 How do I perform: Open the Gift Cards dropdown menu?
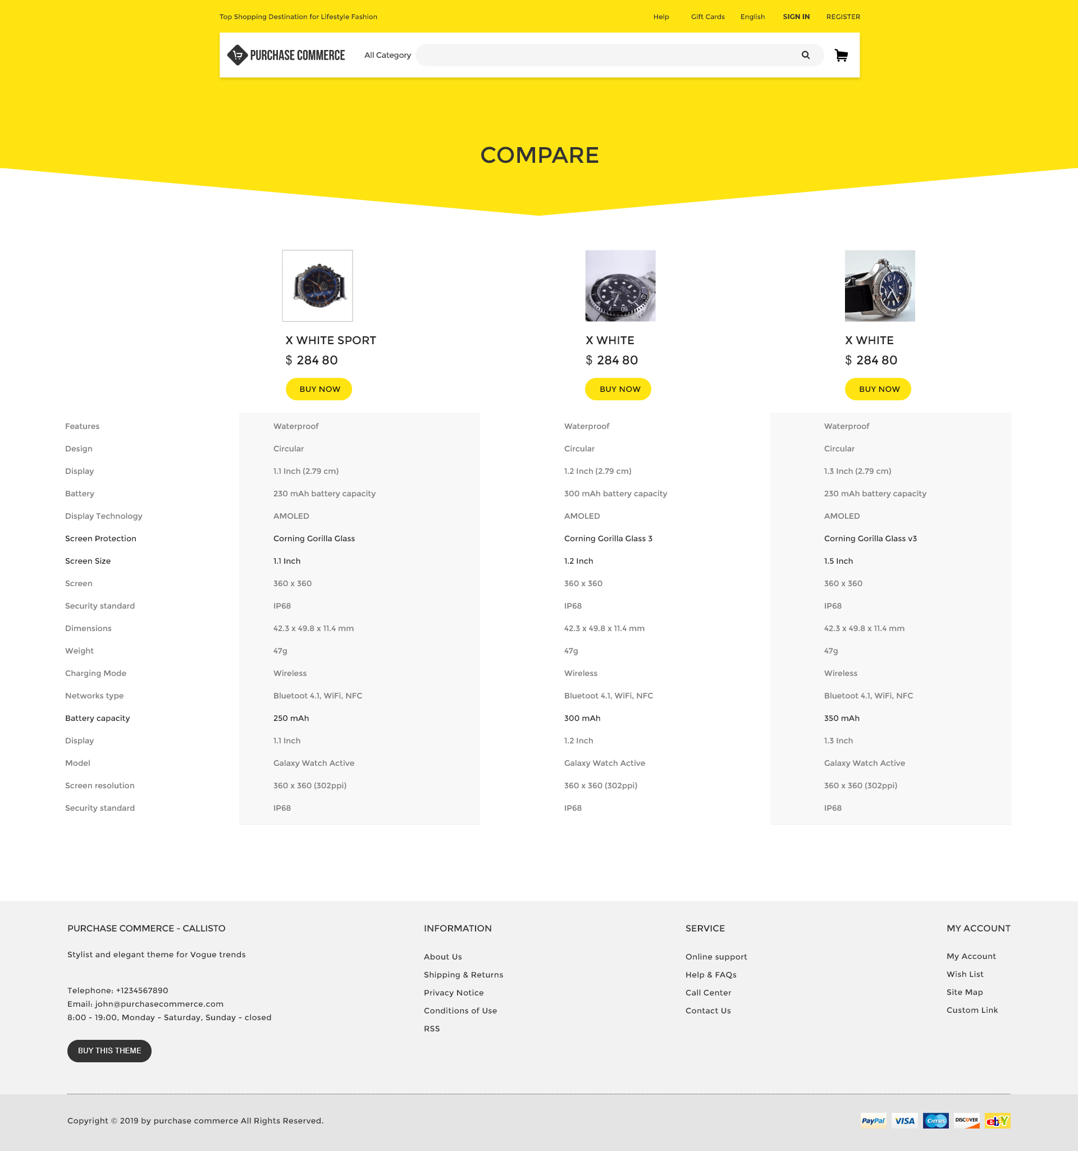[706, 16]
